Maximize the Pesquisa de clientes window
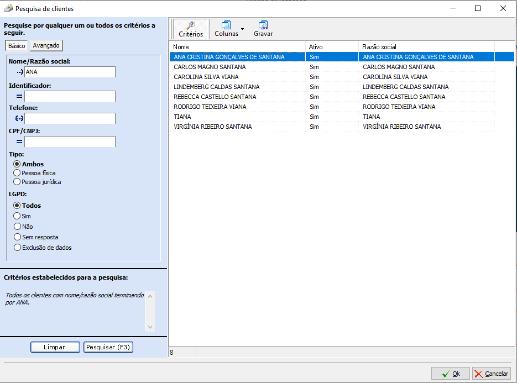517x383 pixels. pyautogui.click(x=477, y=9)
